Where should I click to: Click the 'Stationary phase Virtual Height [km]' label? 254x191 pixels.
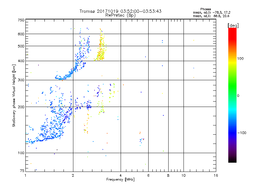tap(14, 95)
